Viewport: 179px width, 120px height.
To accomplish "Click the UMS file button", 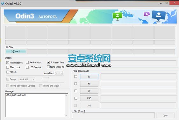I will pyautogui.click(x=89, y=105).
